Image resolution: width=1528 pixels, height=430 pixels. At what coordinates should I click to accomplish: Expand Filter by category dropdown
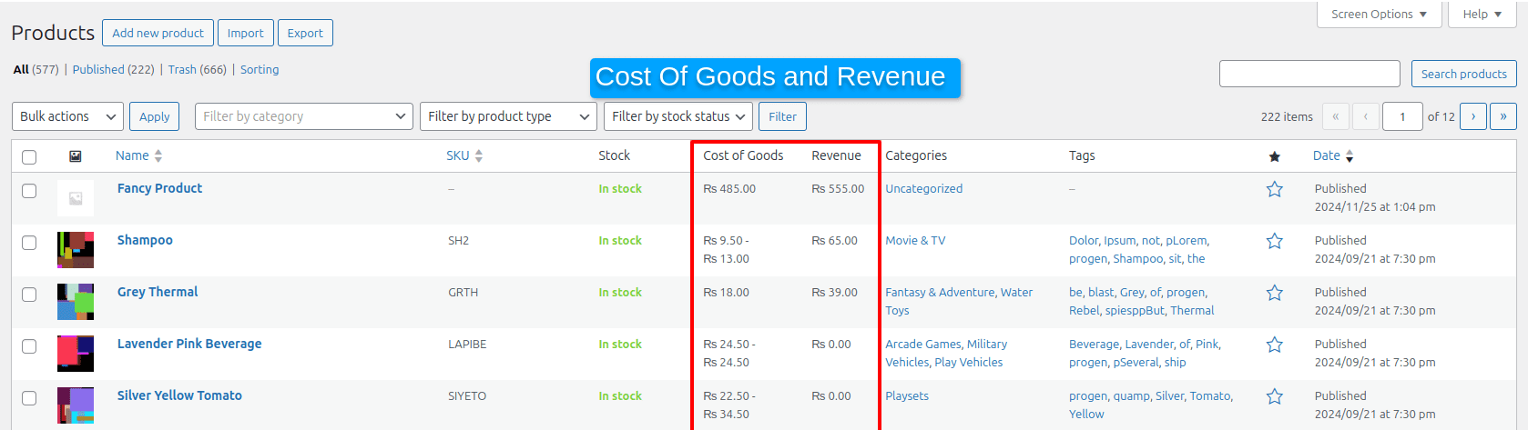point(303,116)
